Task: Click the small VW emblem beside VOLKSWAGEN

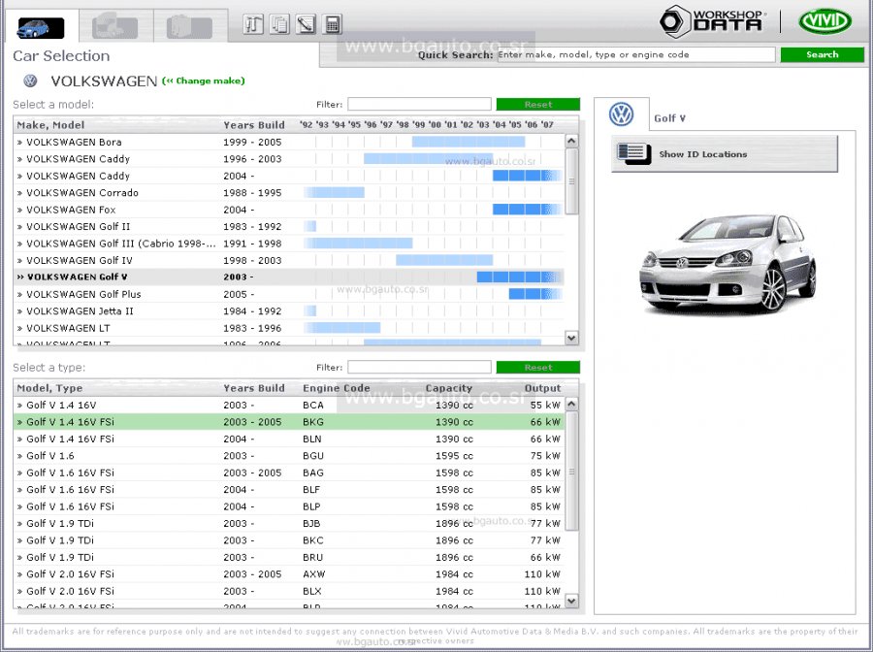Action: click(x=30, y=81)
